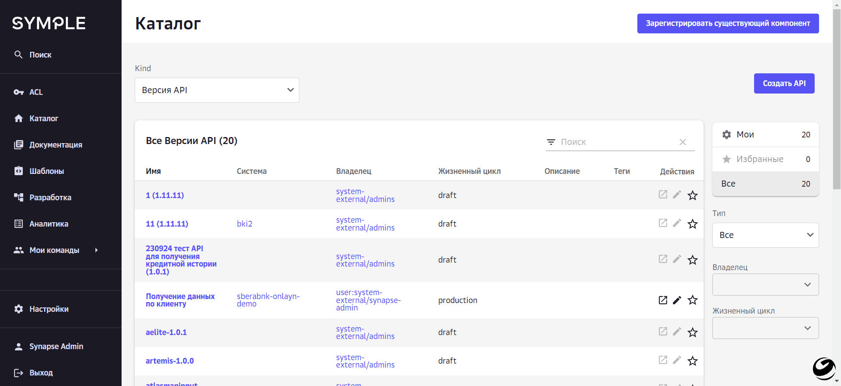Click Зарегистрировать существующий компонент button
This screenshot has height=386, width=841.
pyautogui.click(x=728, y=24)
